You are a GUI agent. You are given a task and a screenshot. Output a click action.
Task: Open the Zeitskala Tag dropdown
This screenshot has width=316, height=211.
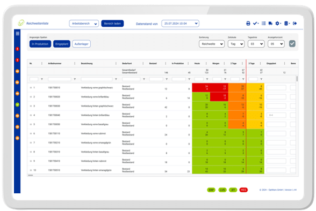coord(236,44)
